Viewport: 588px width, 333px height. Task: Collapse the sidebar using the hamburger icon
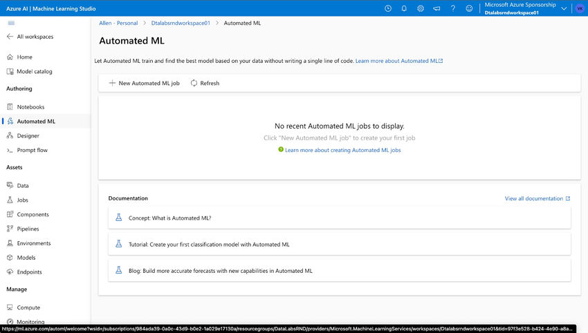[x=11, y=23]
